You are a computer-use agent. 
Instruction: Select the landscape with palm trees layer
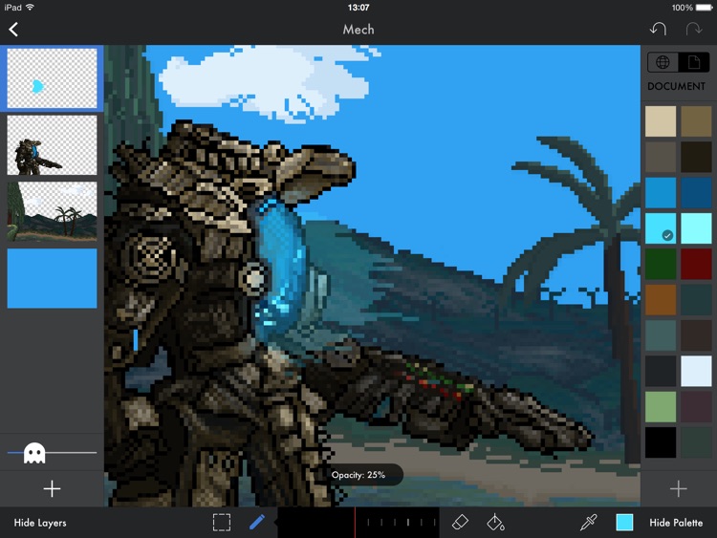[x=53, y=211]
